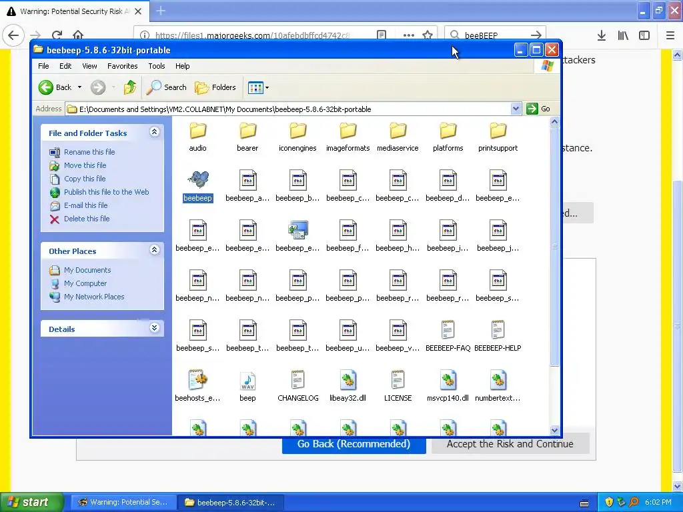This screenshot has height=512, width=683.
Task: Click Delete this file
Action: 87,219
